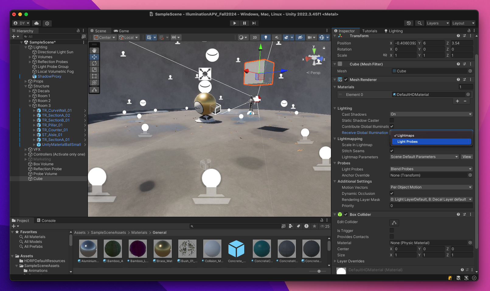Toggle Provides Contacts checkbox
The image size is (490, 291).
point(392,237)
